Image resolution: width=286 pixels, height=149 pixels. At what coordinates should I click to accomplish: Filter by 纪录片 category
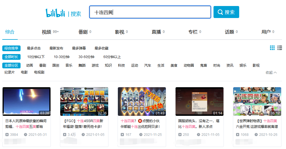point(9,72)
